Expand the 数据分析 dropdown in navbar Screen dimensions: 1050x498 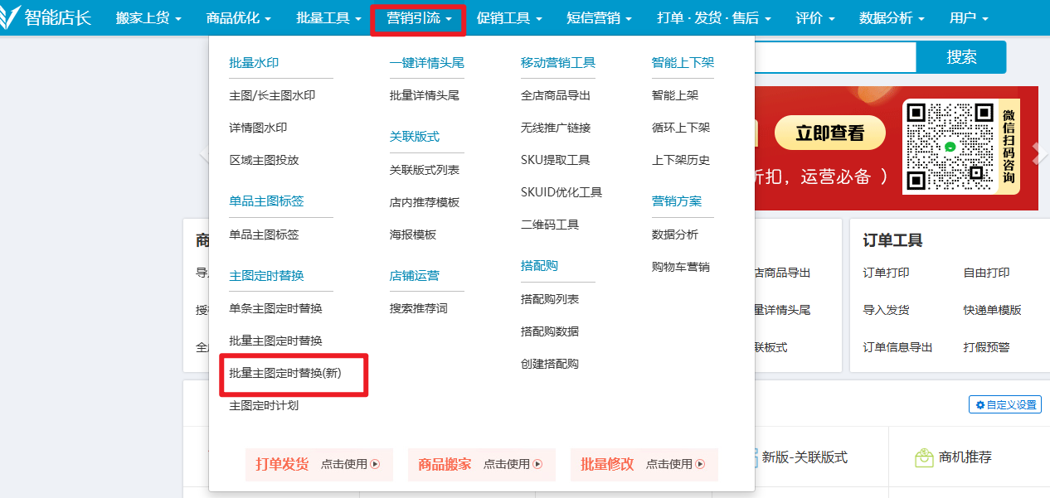(x=892, y=18)
